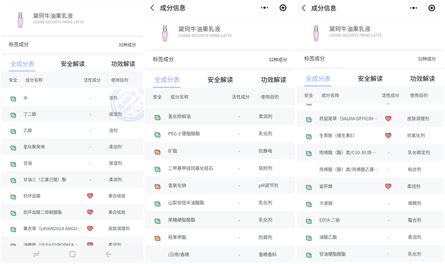This screenshot has height=264, width=445.
Task: Tap red heart icon in 生育酚 row
Action: pyautogui.click(x=388, y=135)
